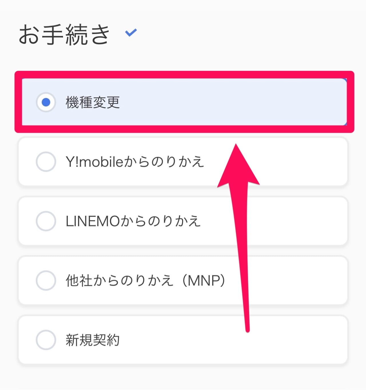Tap the filled blue radio indicator of 機種変更
The image size is (366, 390).
tap(46, 102)
